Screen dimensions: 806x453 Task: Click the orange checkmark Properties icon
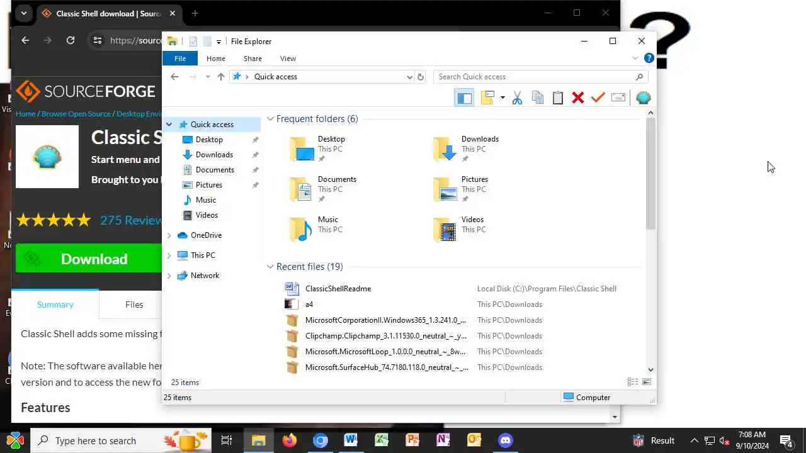click(598, 98)
